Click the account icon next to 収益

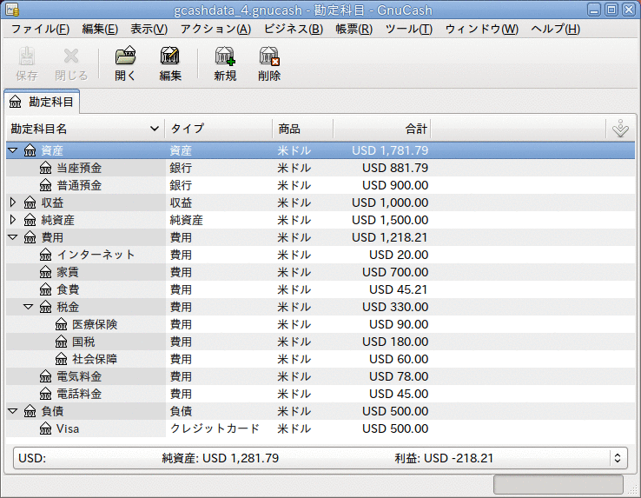(30, 203)
